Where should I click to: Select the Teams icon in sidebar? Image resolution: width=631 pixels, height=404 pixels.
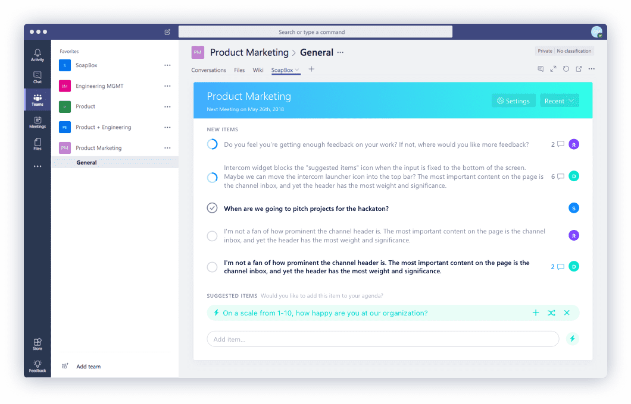(x=38, y=100)
